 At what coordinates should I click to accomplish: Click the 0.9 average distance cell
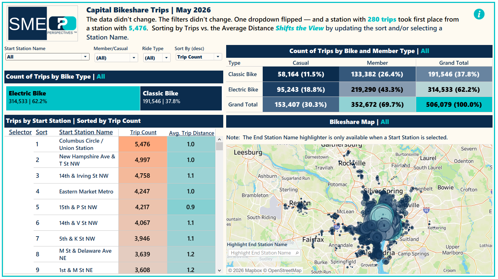(191, 207)
